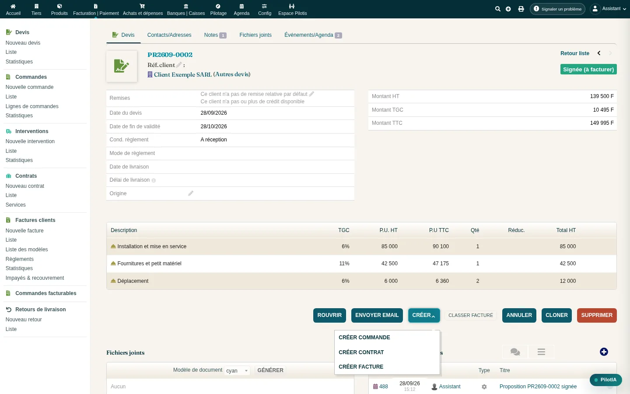Open the PilotIA assistant chat bubble

pyautogui.click(x=606, y=380)
